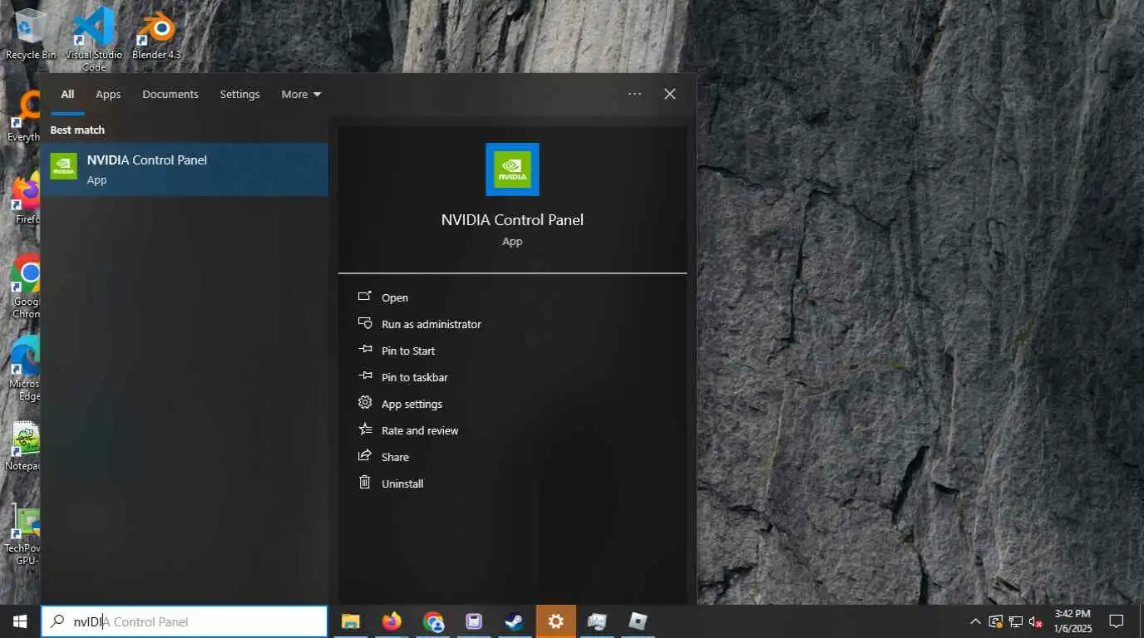Open Firefox from the taskbar
Screen dimensions: 1144x638
tap(392, 621)
